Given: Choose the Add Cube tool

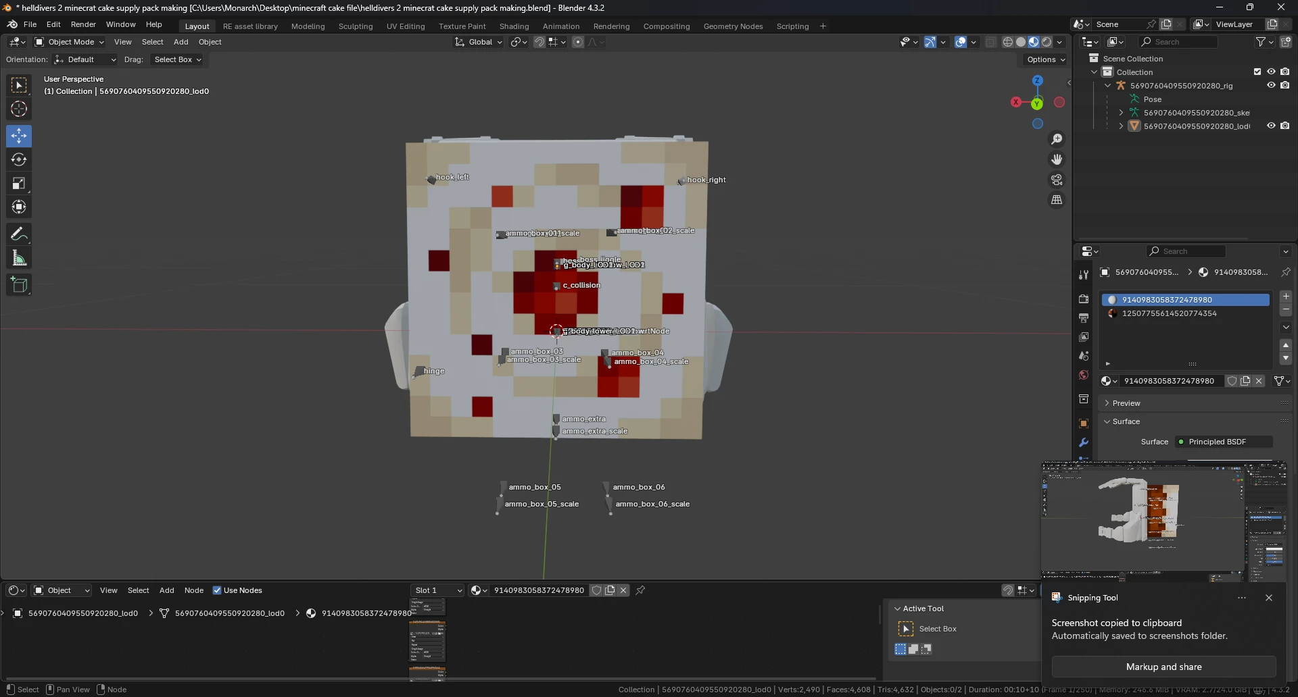Looking at the screenshot, I should coord(19,284).
